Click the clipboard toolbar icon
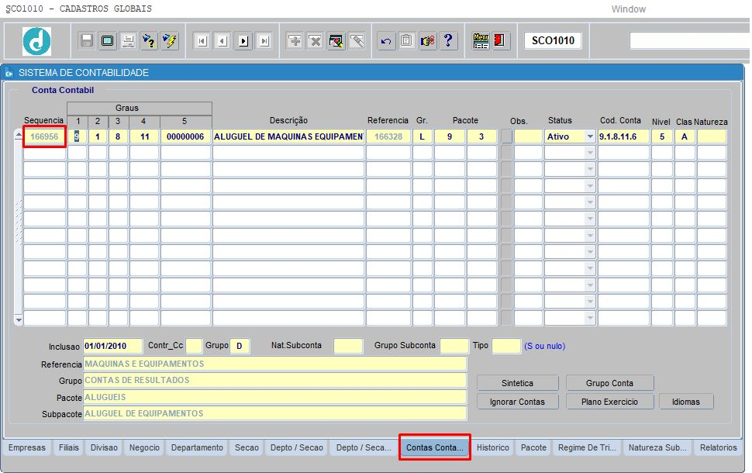The image size is (752, 473). [x=406, y=41]
